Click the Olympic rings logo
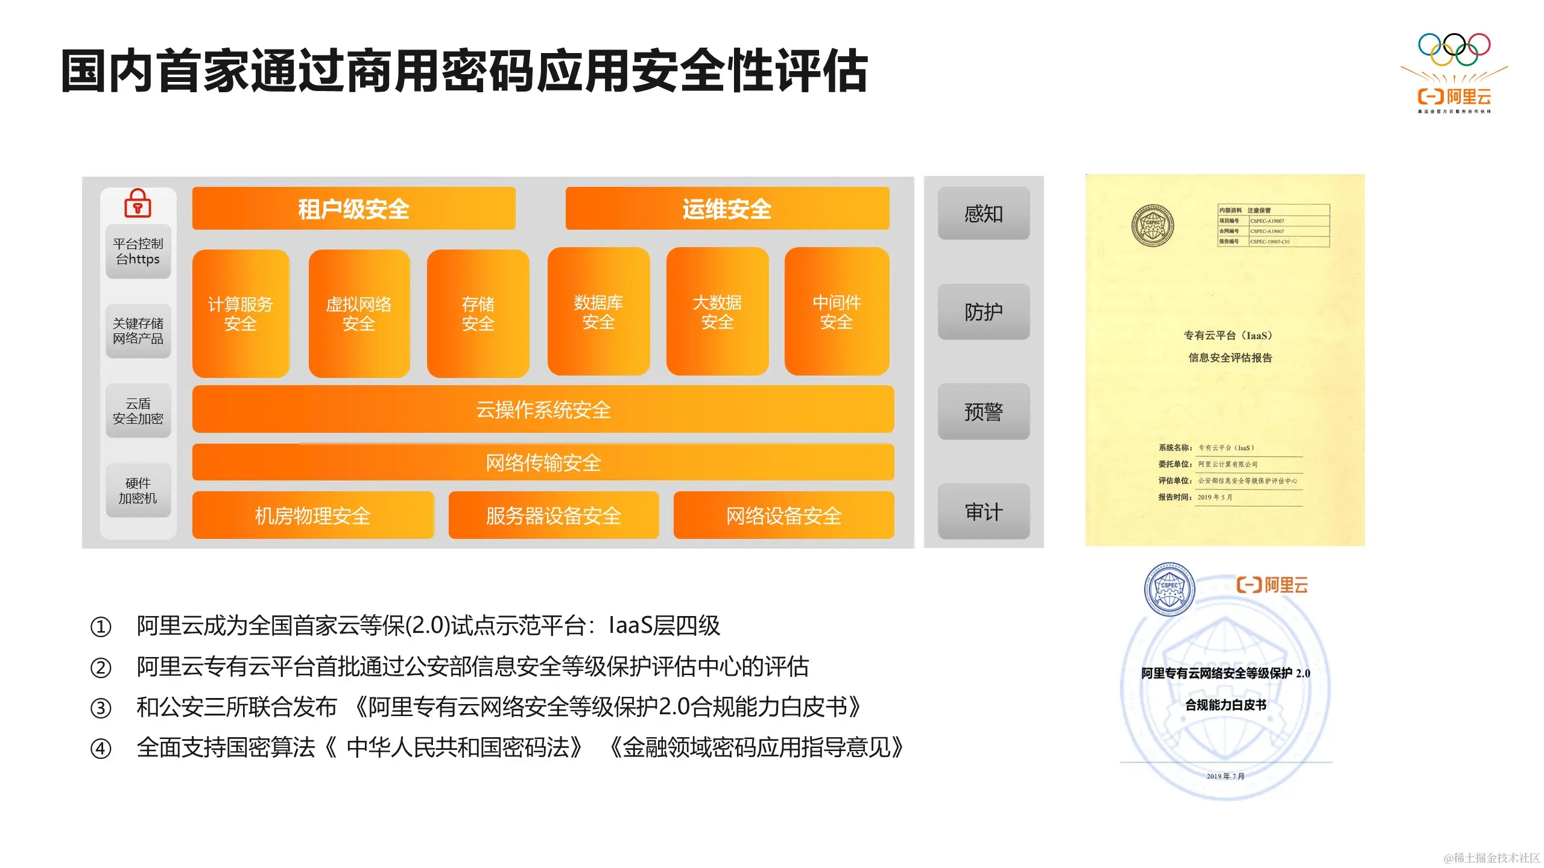This screenshot has width=1544, height=868. click(1454, 49)
